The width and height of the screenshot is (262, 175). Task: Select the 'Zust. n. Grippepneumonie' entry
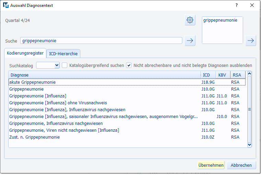[35, 137]
